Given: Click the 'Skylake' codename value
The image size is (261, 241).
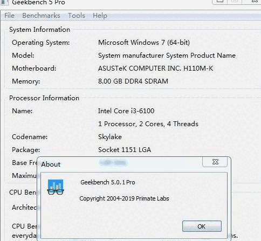Looking at the screenshot, I should point(110,137).
